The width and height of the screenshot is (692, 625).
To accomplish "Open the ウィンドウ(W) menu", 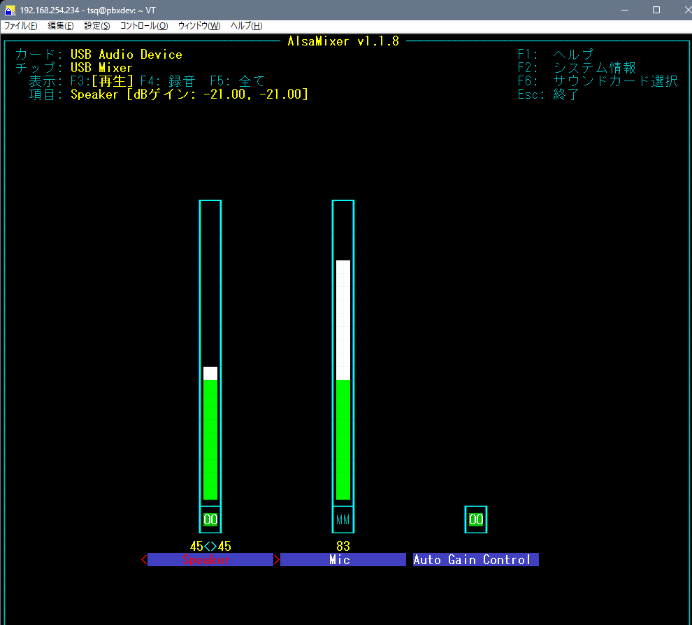I will 199,26.
